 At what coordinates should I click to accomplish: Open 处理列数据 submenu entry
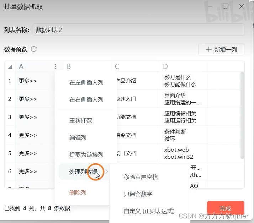pyautogui.click(x=84, y=172)
